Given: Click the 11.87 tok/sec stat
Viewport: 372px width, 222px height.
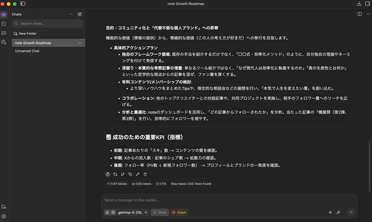Looking at the screenshot, I should (x=117, y=184).
